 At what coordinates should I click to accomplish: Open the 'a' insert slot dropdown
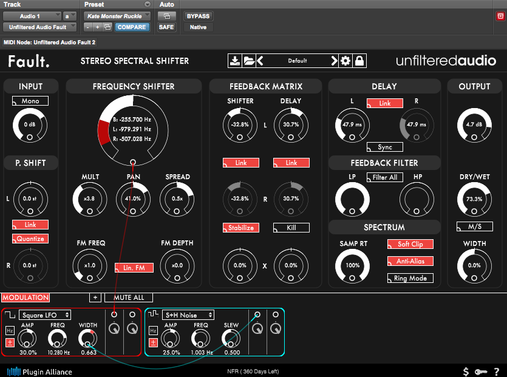pyautogui.click(x=69, y=16)
